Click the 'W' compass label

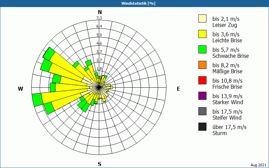21,89
